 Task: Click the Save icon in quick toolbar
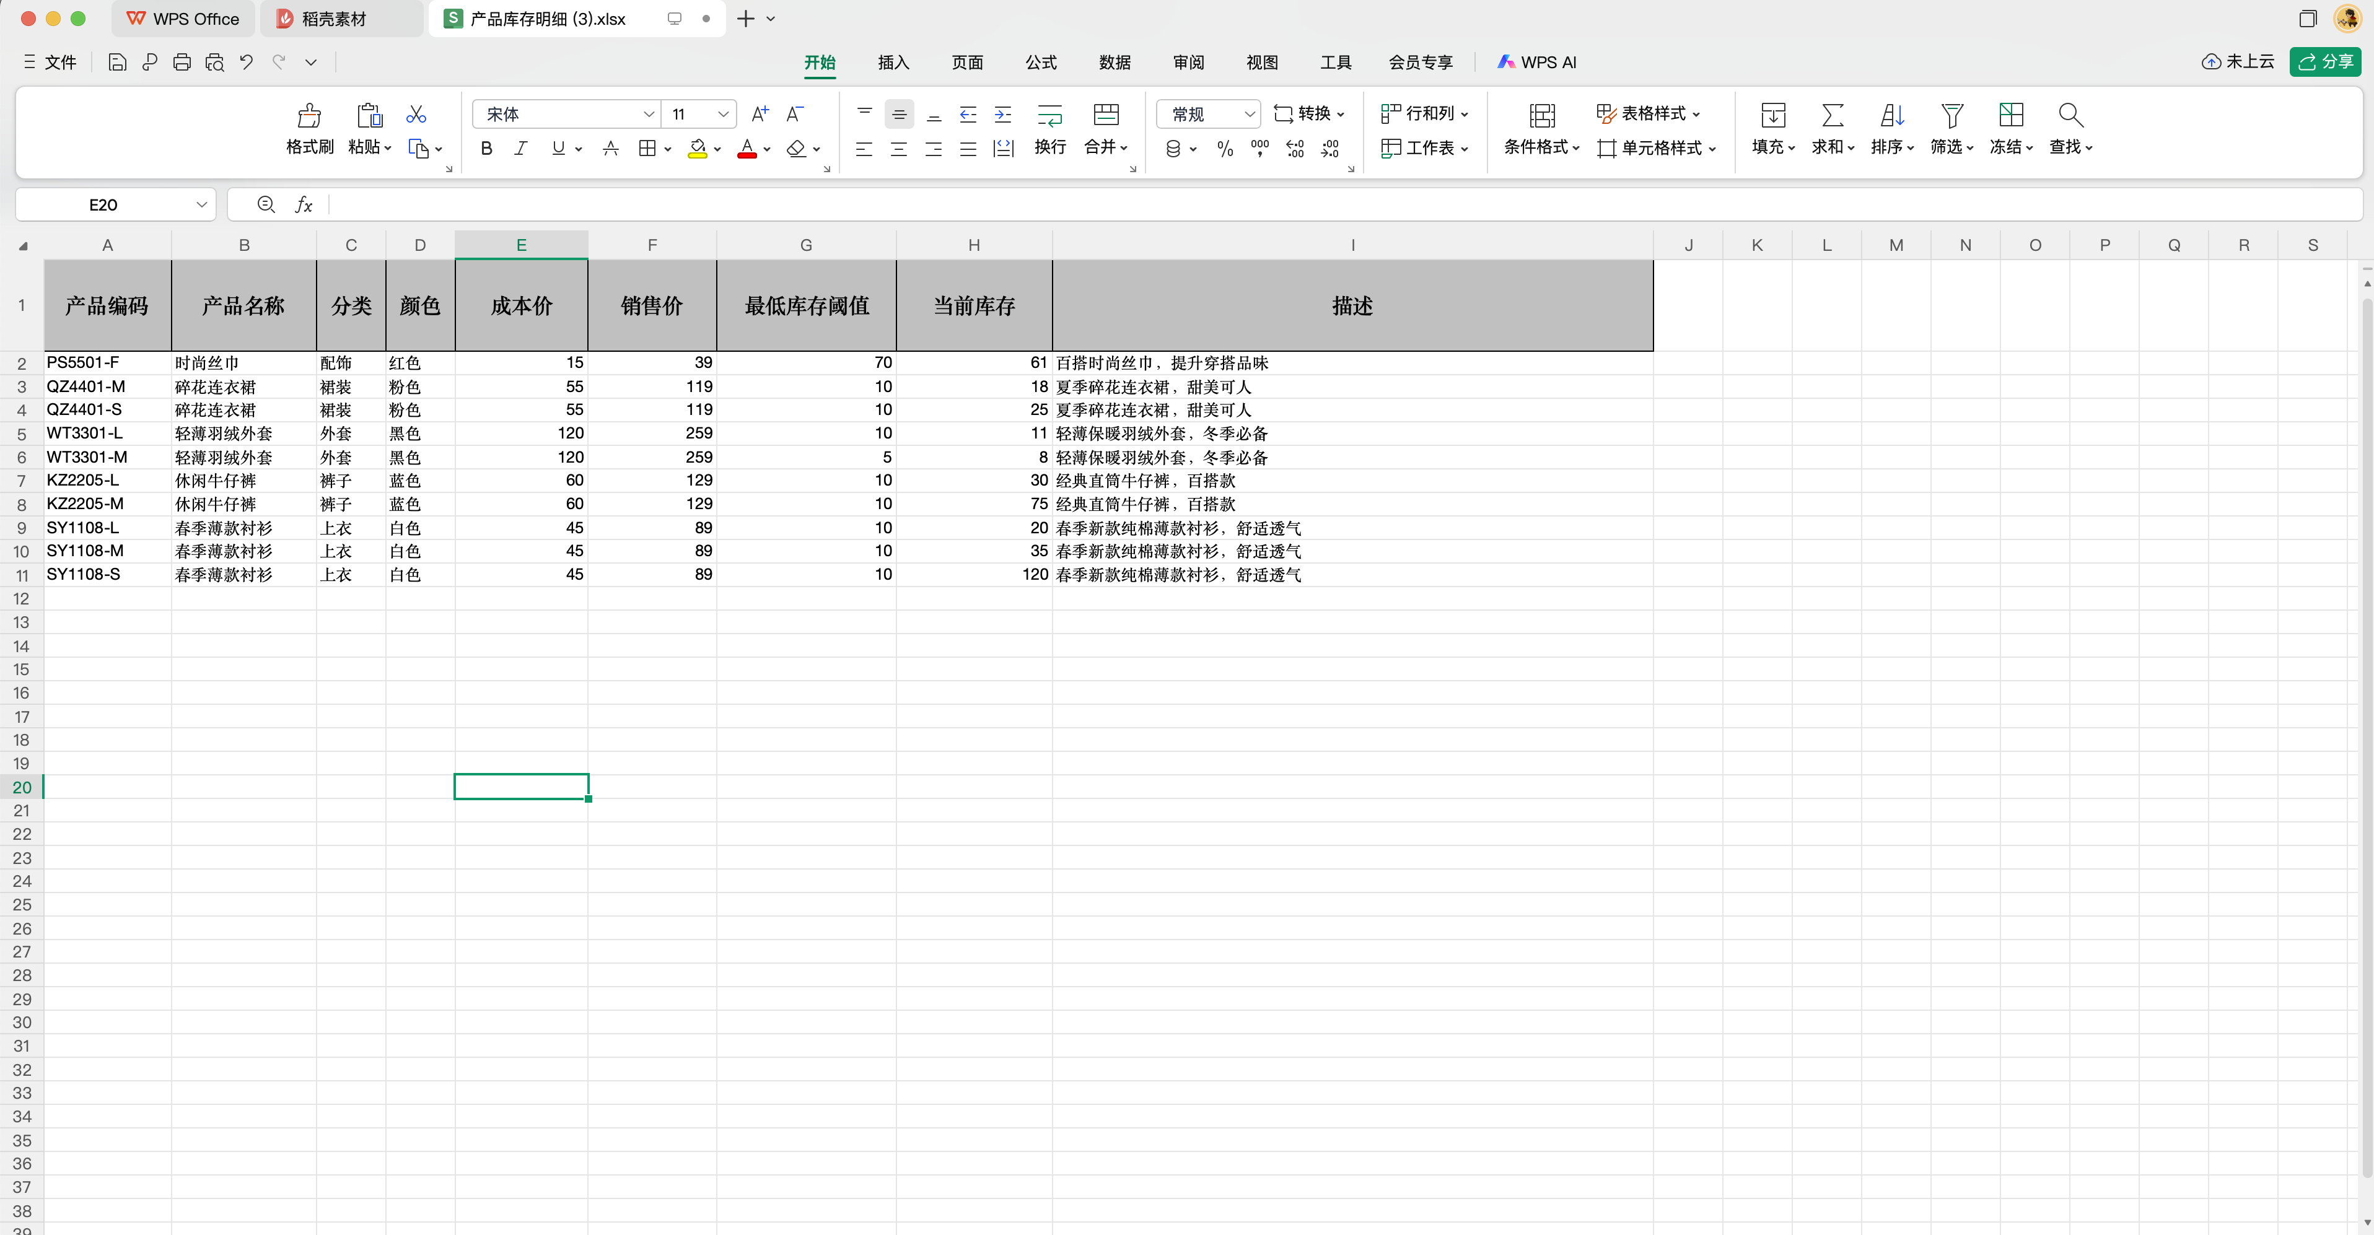pos(117,62)
